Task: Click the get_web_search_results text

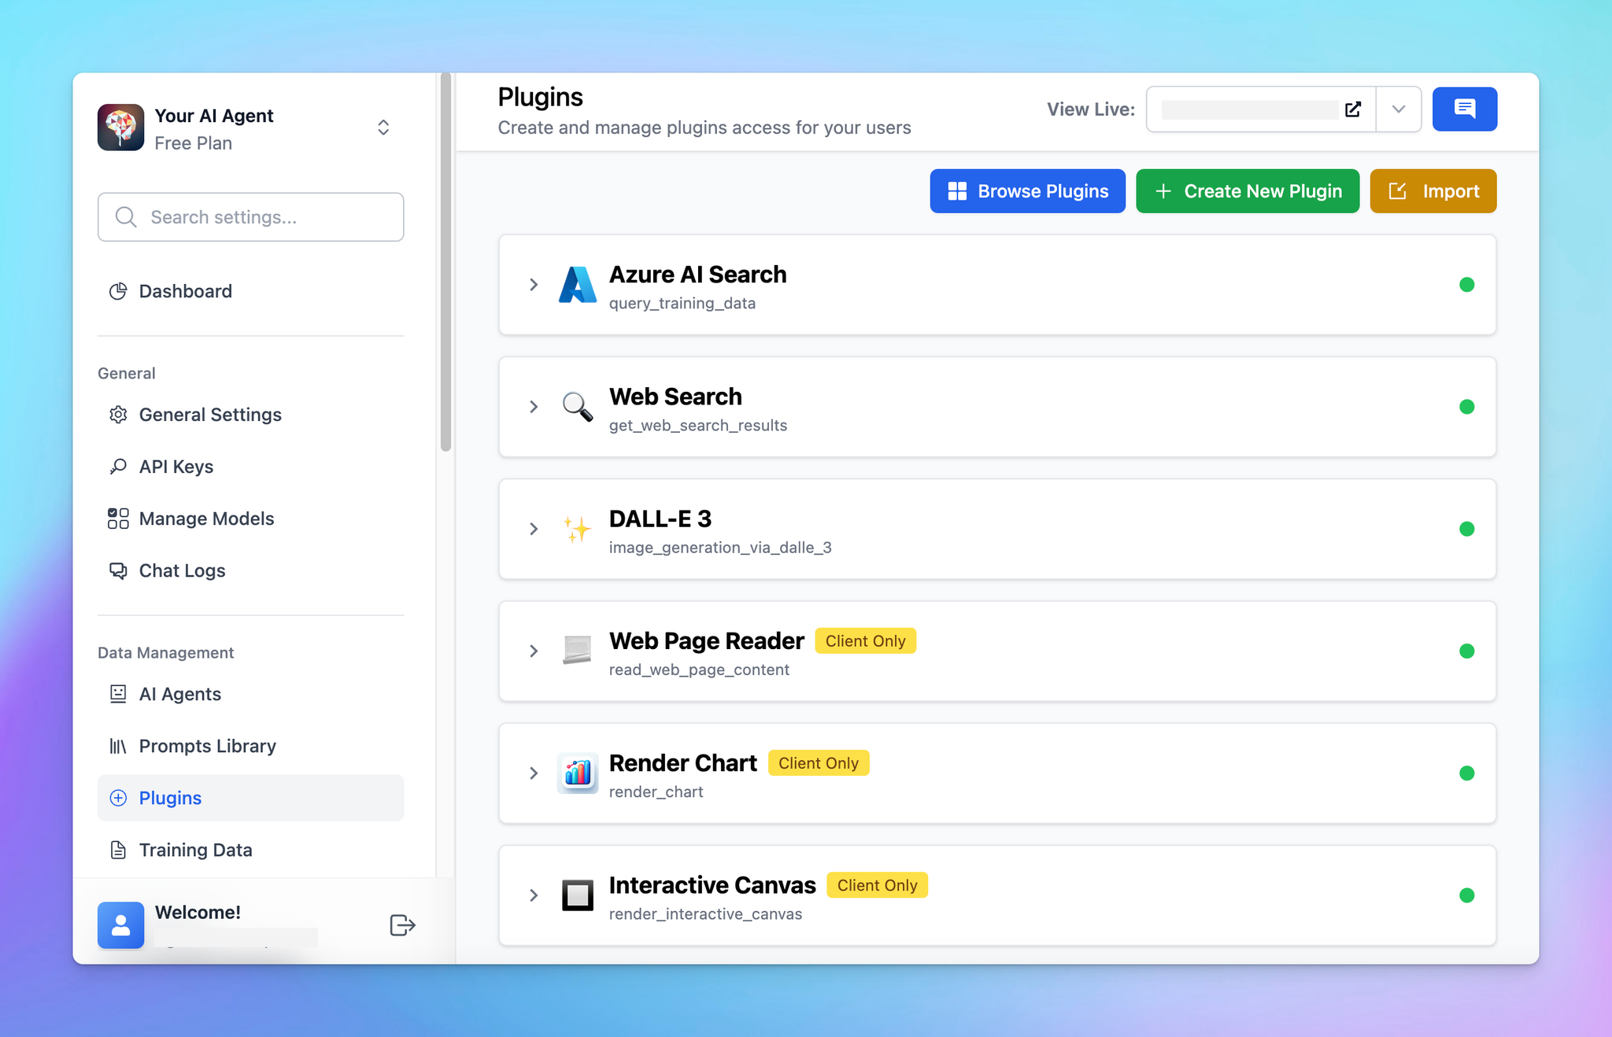Action: pyautogui.click(x=698, y=425)
